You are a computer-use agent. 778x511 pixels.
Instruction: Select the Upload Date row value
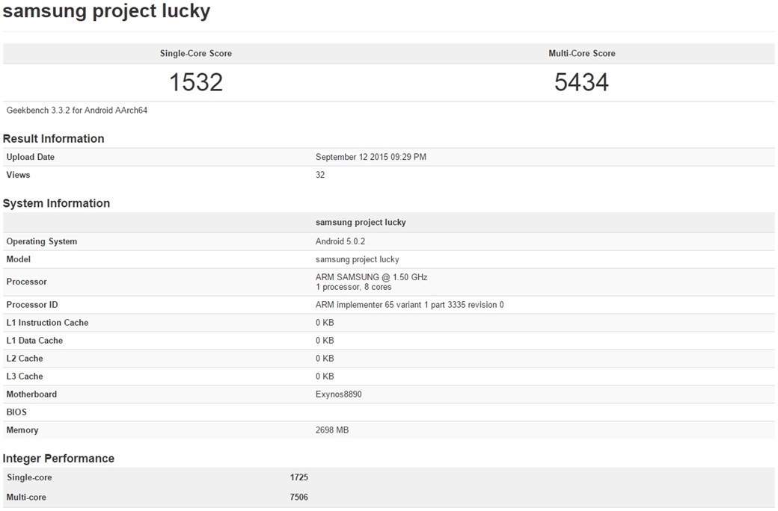(x=370, y=157)
